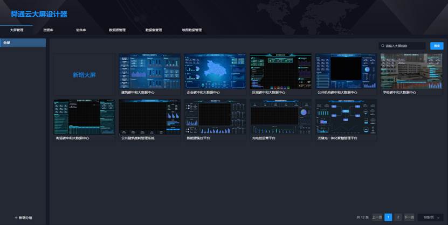Go to page 2 in pagination
448x225 pixels.
398,217
